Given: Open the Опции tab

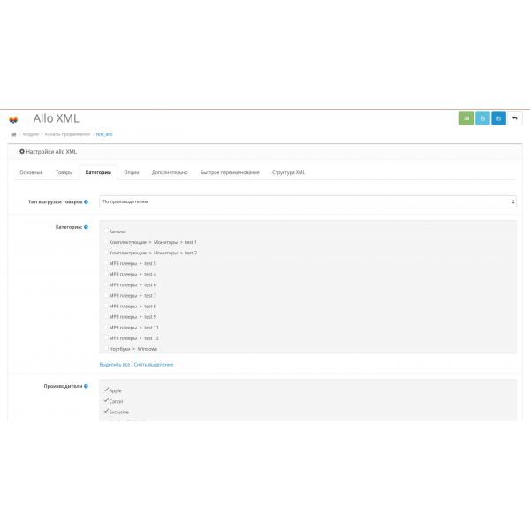Looking at the screenshot, I should pos(131,172).
